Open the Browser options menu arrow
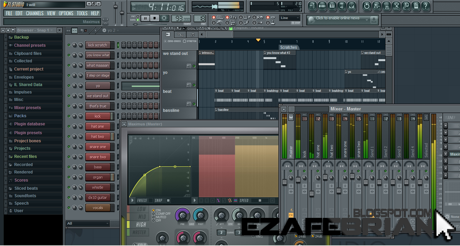The height and width of the screenshot is (246, 460). click(x=3, y=30)
